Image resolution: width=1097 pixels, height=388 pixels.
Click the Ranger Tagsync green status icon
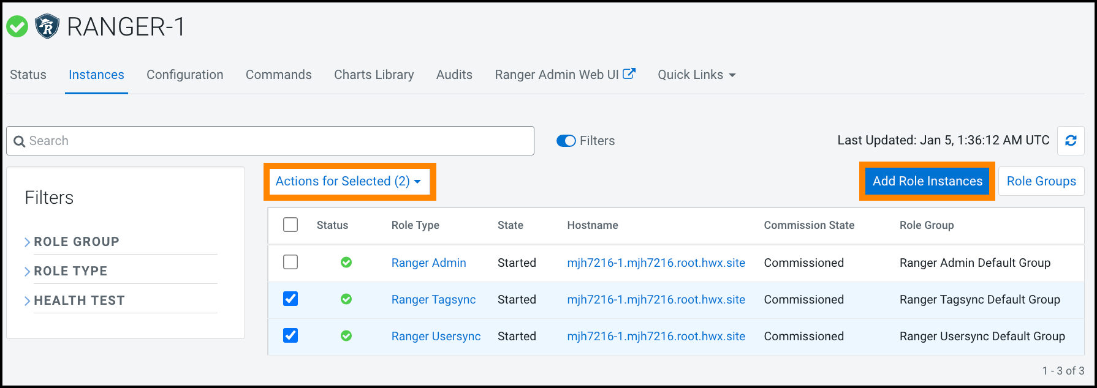(x=346, y=299)
